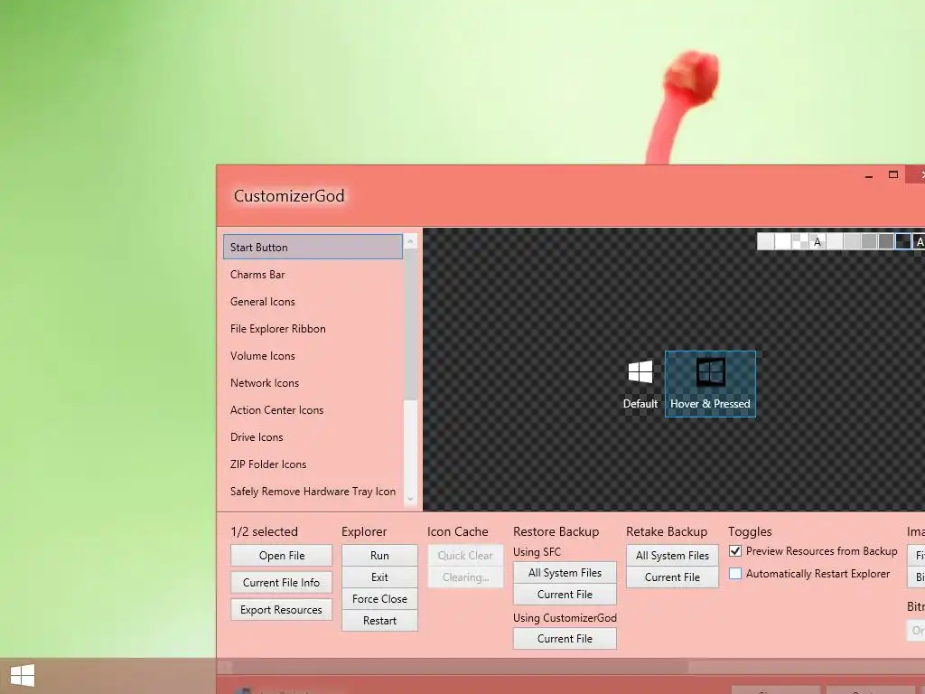Choose the light checkered preview background swatch

click(800, 241)
